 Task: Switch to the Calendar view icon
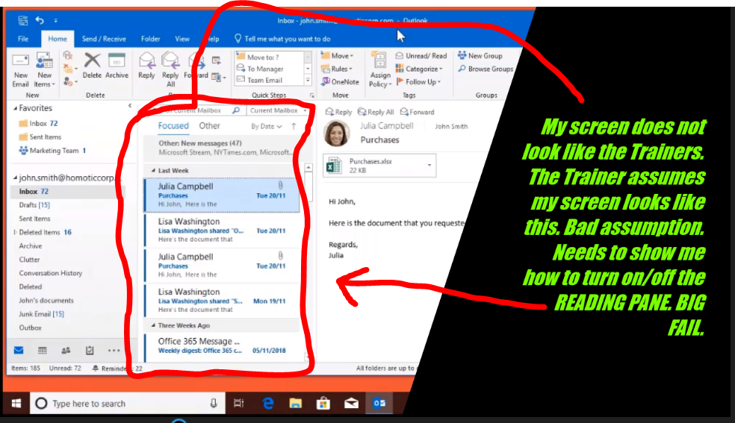click(x=42, y=350)
